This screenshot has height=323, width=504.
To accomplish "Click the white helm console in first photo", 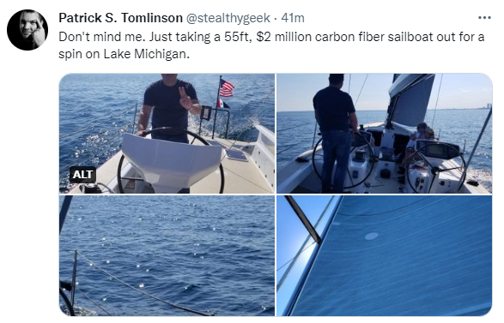I will [x=173, y=160].
